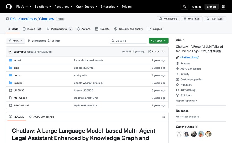The height and width of the screenshot is (143, 232).
Task: View the Insights tab
Action: click(x=155, y=29)
